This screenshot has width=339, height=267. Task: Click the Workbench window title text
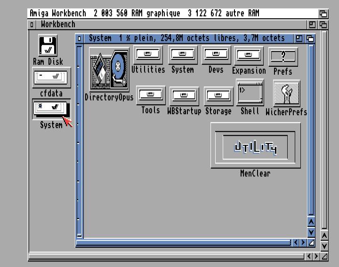pos(58,24)
